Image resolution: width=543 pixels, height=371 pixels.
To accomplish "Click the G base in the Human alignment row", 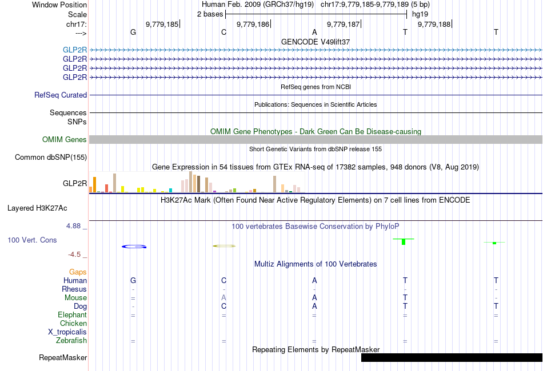I will [133, 280].
